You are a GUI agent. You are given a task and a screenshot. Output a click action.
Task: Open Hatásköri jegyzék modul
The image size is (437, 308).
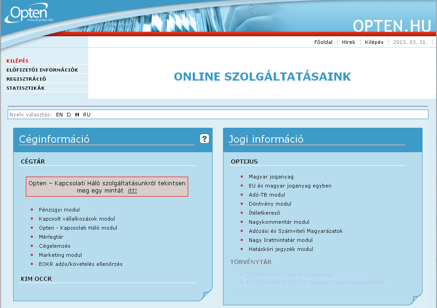tap(281, 249)
